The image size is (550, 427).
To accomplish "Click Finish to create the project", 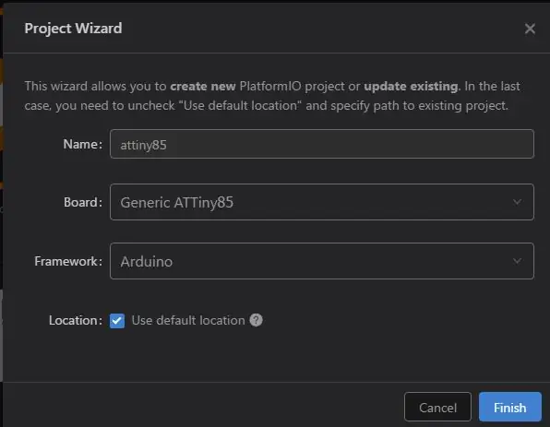I will (x=510, y=407).
